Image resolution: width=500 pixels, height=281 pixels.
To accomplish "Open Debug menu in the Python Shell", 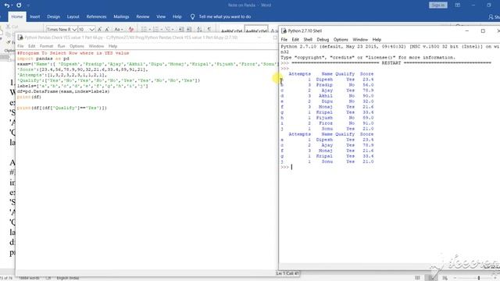I will (x=323, y=40).
